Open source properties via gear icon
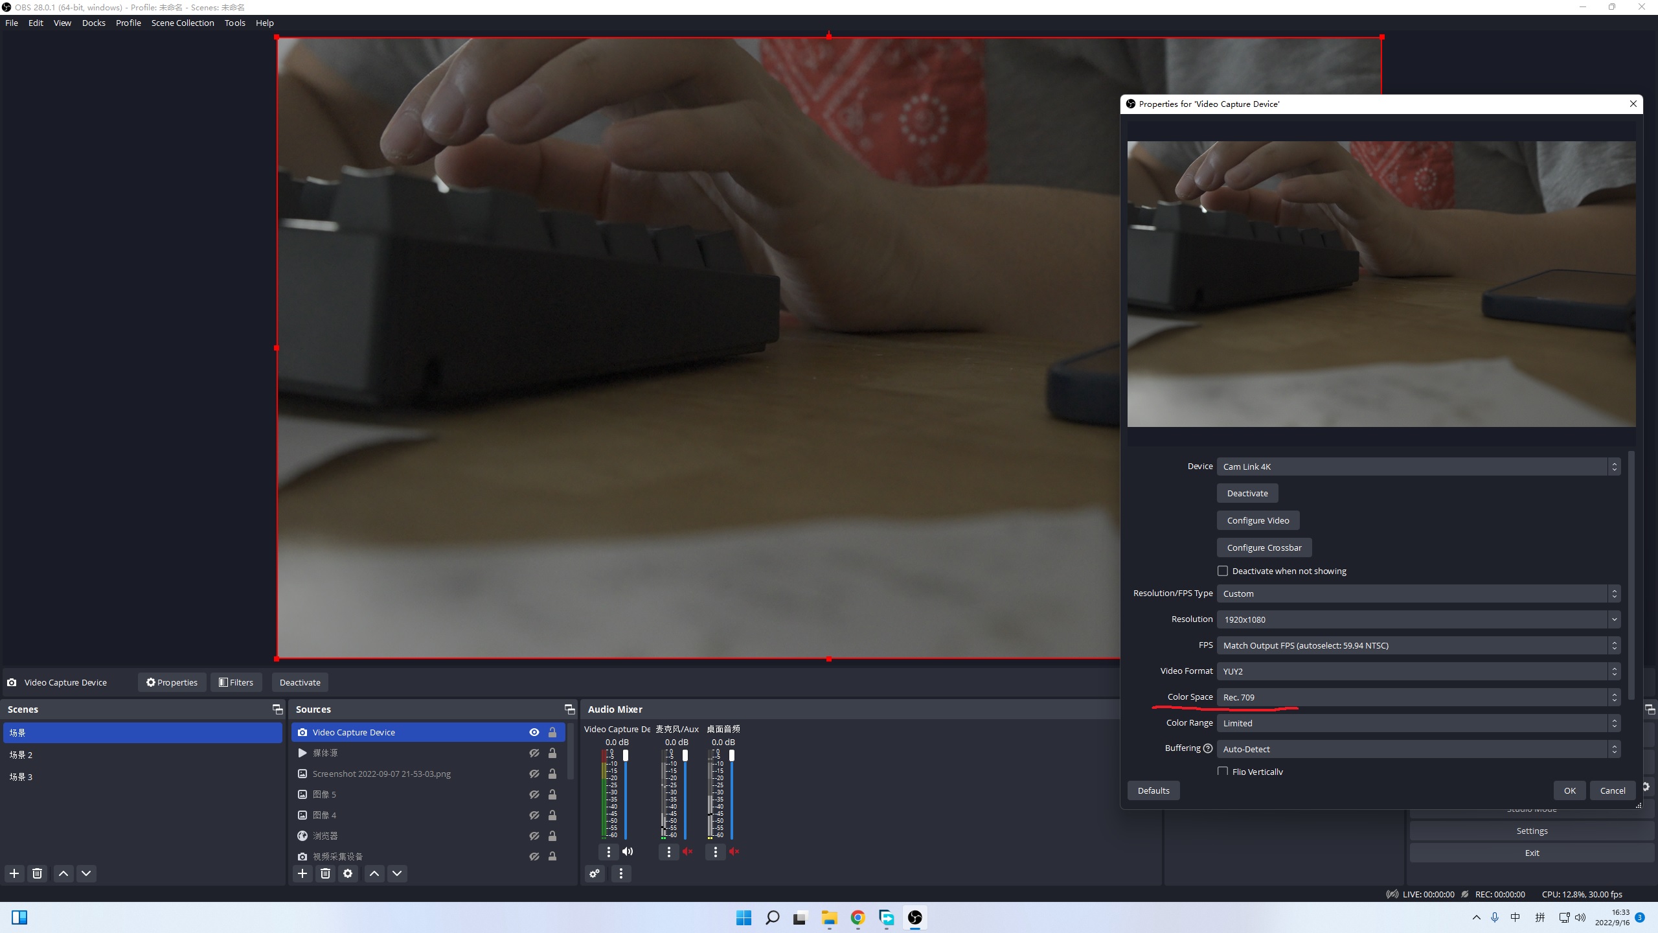Screen dimensions: 1658x933 (348, 873)
